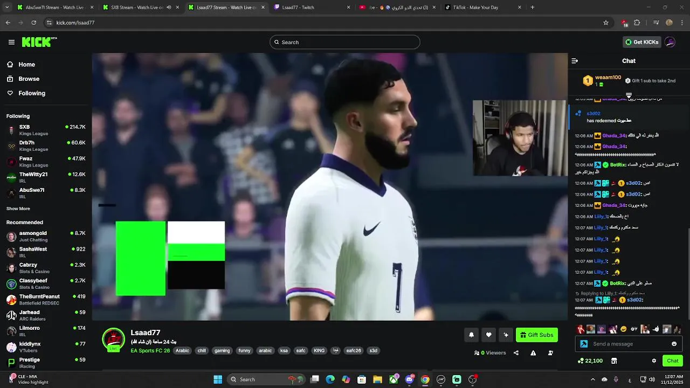This screenshot has height=388, width=690.
Task: Expand Show More in following list
Action: (18, 209)
